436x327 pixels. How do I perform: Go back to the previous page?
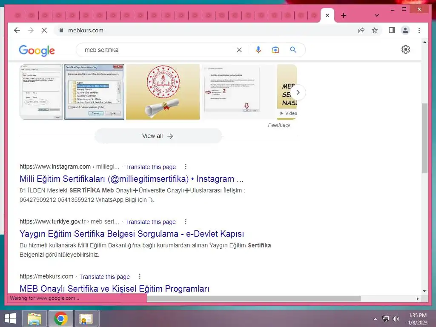(17, 30)
